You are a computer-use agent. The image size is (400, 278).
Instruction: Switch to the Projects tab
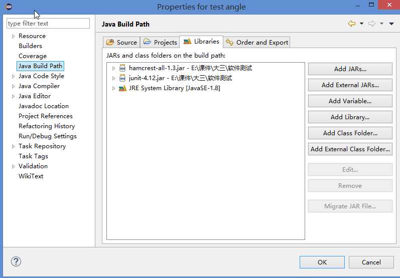tap(160, 42)
